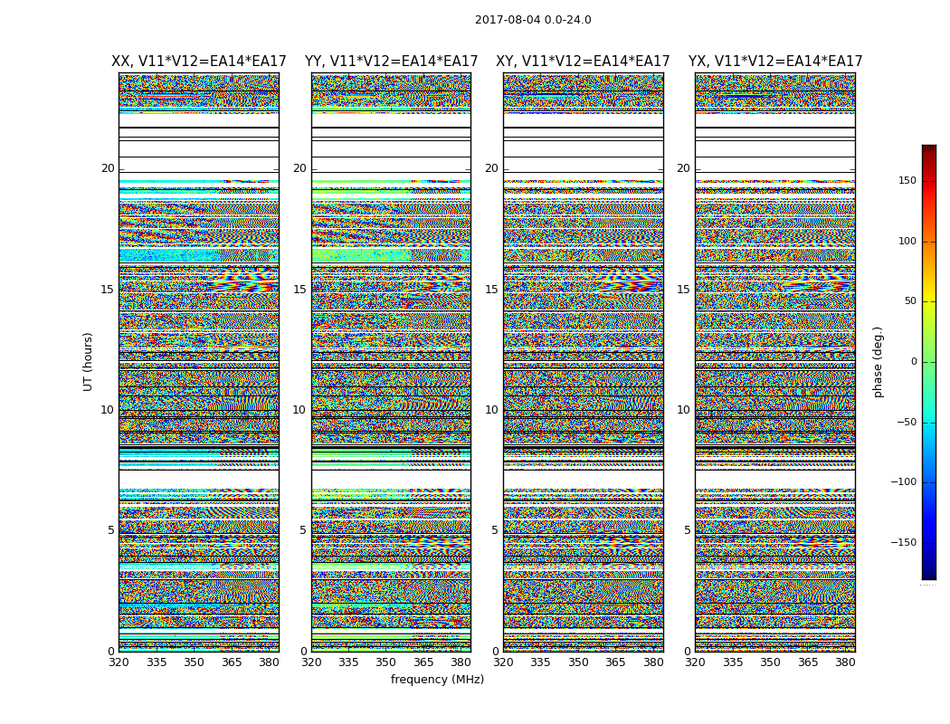Open the YX phase waterfall plot
This screenshot has height=724, width=950.
tap(775, 362)
